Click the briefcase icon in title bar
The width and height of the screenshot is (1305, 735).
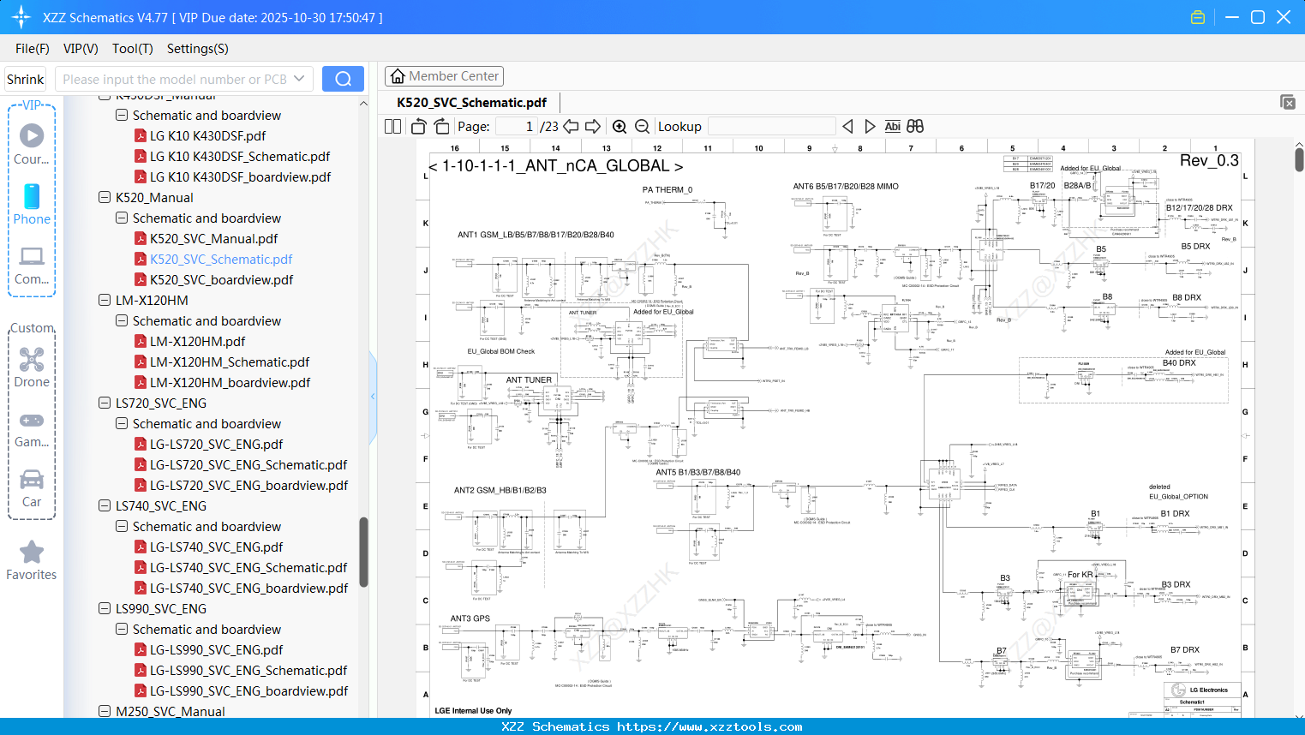point(1198,16)
